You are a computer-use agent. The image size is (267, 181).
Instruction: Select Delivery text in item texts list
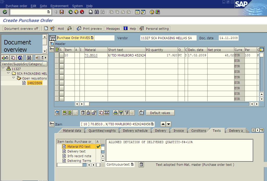tap(76, 151)
